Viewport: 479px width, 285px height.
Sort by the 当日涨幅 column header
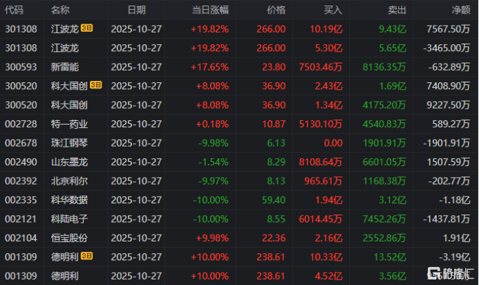(x=210, y=10)
